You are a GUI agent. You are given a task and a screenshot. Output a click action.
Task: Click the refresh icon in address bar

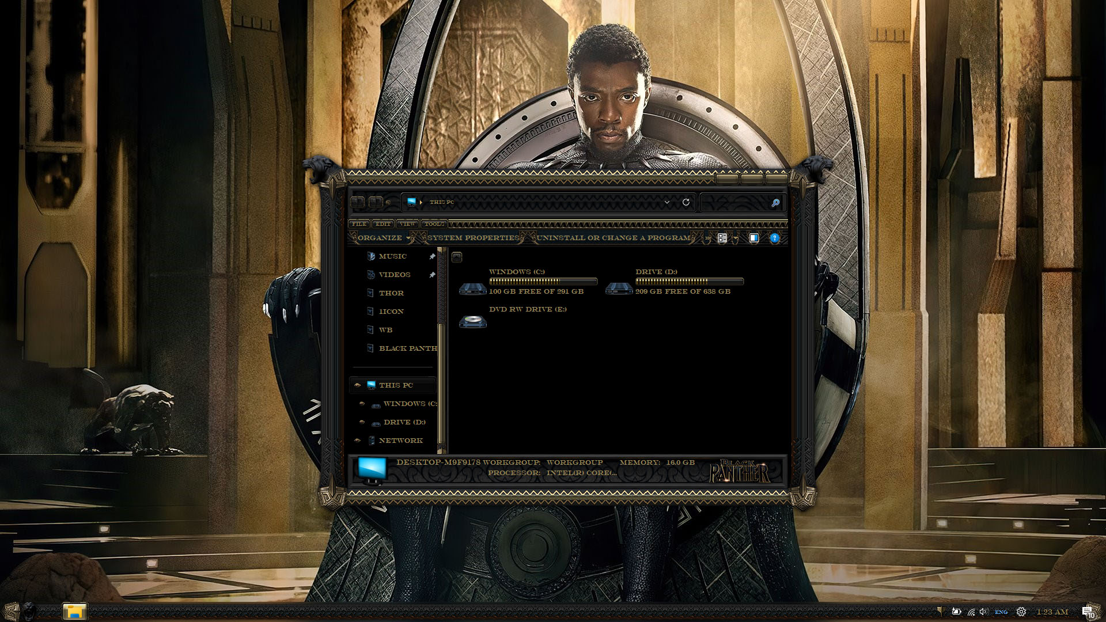pyautogui.click(x=685, y=202)
